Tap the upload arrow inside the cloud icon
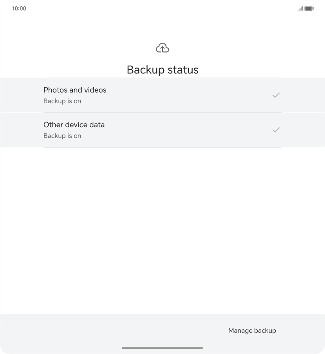The image size is (325, 354). [162, 48]
